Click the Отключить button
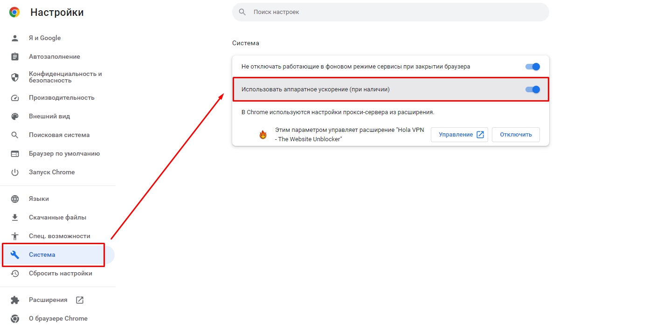The width and height of the screenshot is (649, 336). pos(515,135)
